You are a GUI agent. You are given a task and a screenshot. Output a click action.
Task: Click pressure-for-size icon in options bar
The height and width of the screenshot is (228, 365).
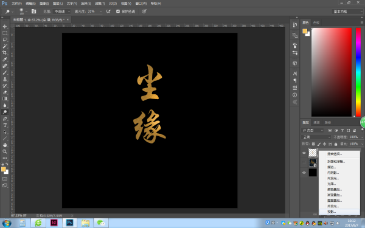tap(144, 11)
